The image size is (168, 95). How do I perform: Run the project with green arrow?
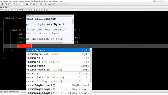tap(37, 4)
